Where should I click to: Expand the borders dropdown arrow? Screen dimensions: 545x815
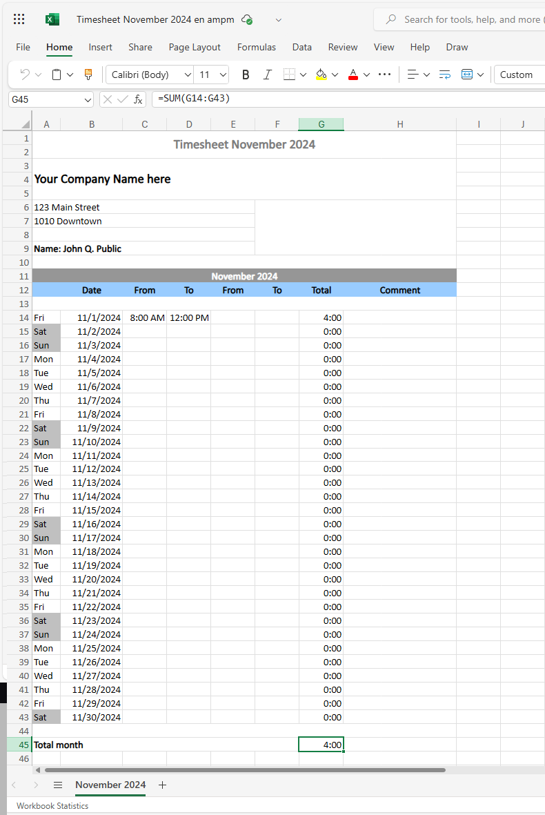point(304,75)
